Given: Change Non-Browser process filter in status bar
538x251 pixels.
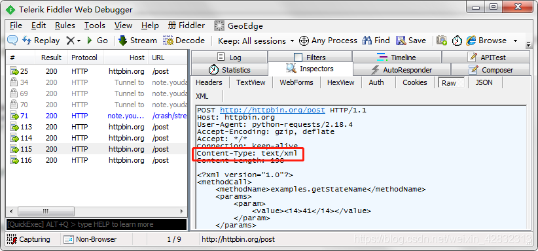Looking at the screenshot, I should click(91, 239).
